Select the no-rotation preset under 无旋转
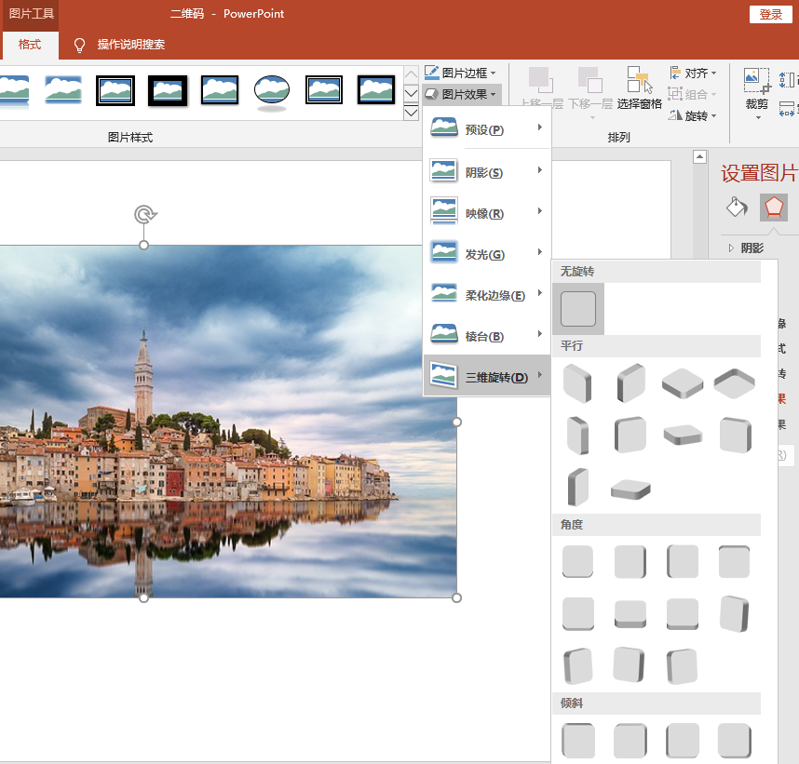Image resolution: width=799 pixels, height=764 pixels. click(x=578, y=309)
